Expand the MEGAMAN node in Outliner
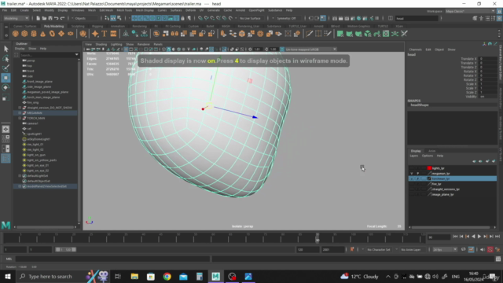This screenshot has height=283, width=503. click(20, 113)
